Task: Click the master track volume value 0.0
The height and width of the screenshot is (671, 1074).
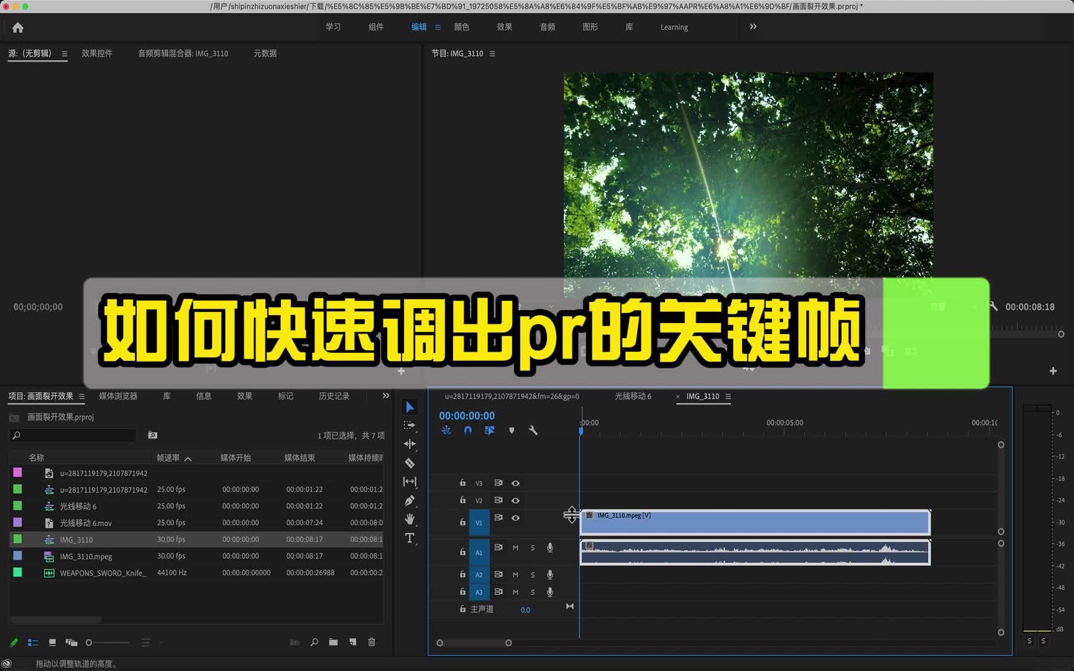Action: pos(525,610)
